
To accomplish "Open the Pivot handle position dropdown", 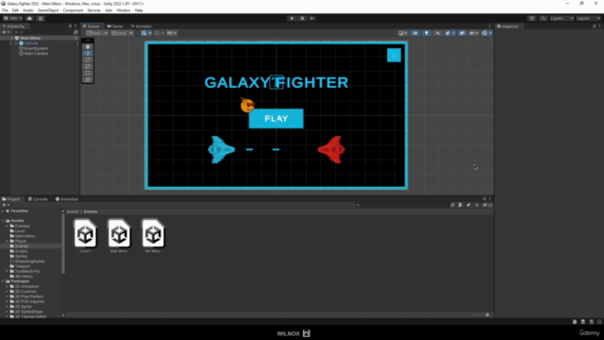I will (x=96, y=33).
